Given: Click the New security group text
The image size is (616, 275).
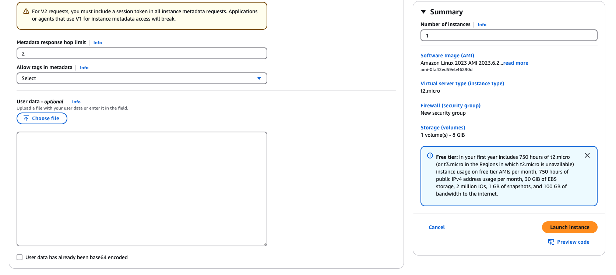Looking at the screenshot, I should [443, 113].
